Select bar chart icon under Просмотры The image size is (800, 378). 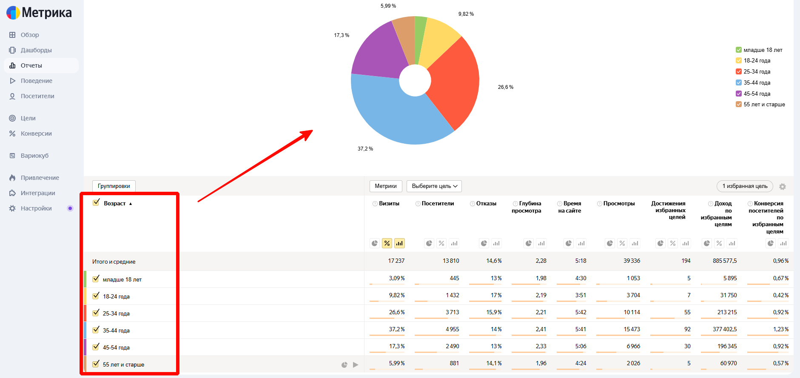pos(635,243)
